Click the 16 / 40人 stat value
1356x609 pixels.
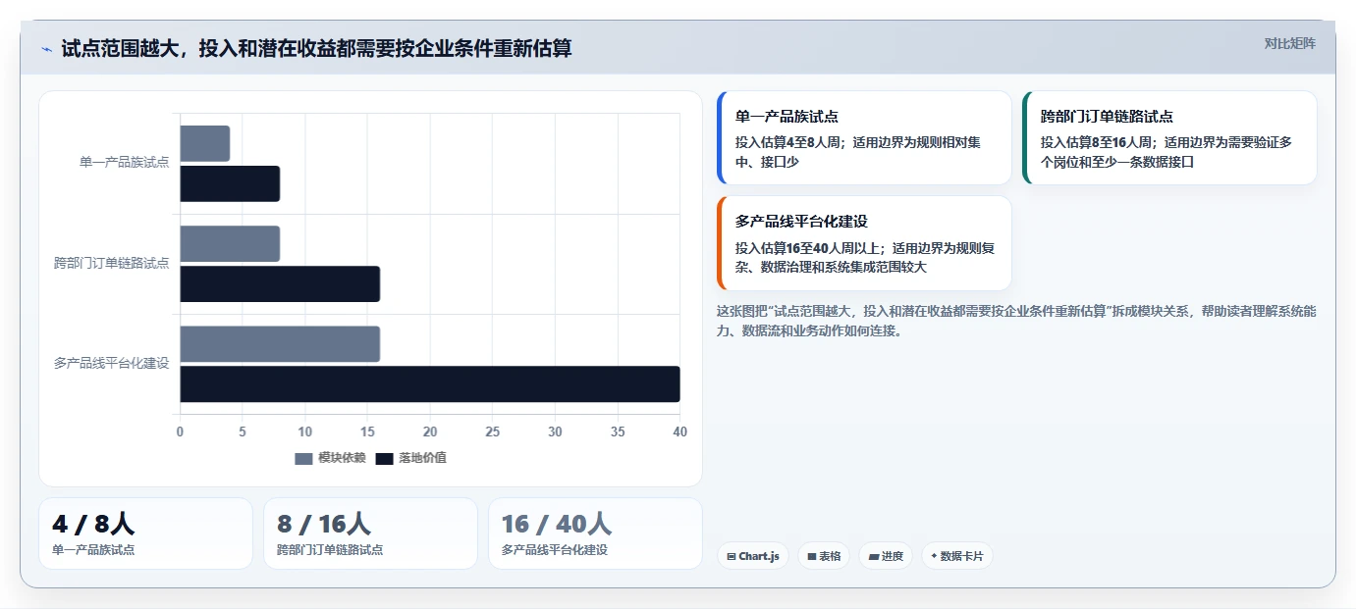(557, 524)
